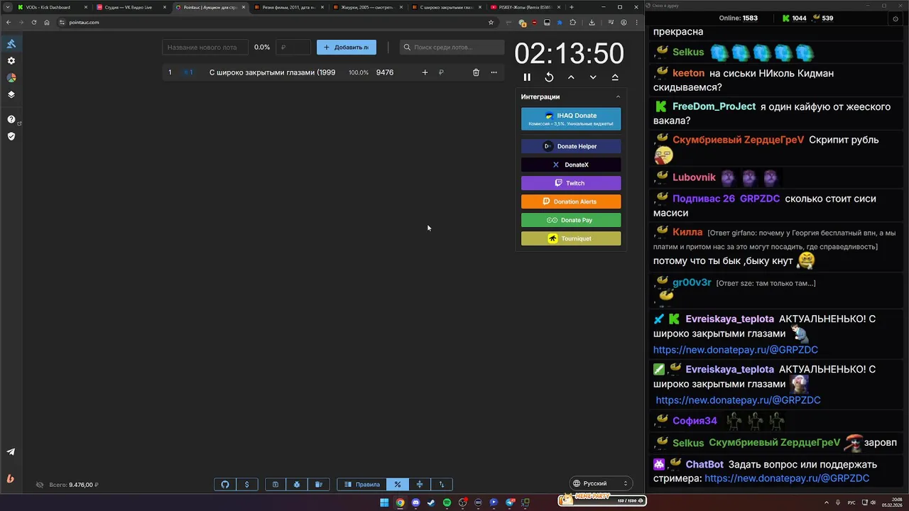Click the clear lots trash icon in bottom toolbar
Viewport: 909px width, 511px height.
click(319, 485)
